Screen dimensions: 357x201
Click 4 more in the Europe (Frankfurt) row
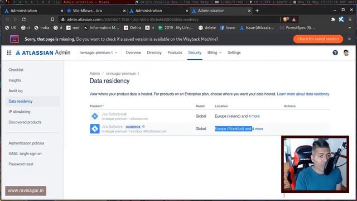[258, 129]
